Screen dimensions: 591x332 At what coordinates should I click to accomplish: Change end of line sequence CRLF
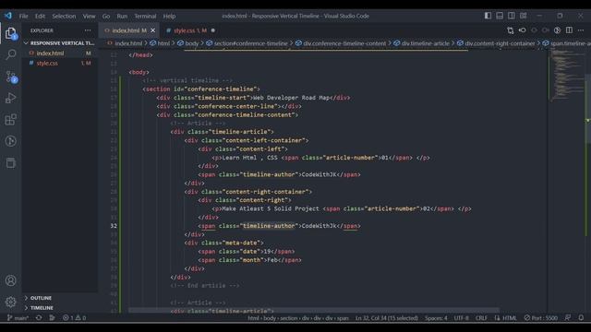click(481, 317)
